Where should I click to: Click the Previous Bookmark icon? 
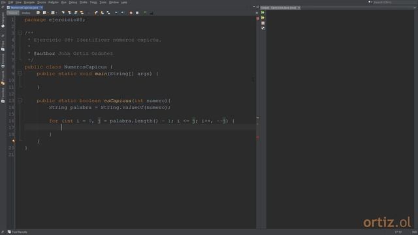tap(96, 12)
